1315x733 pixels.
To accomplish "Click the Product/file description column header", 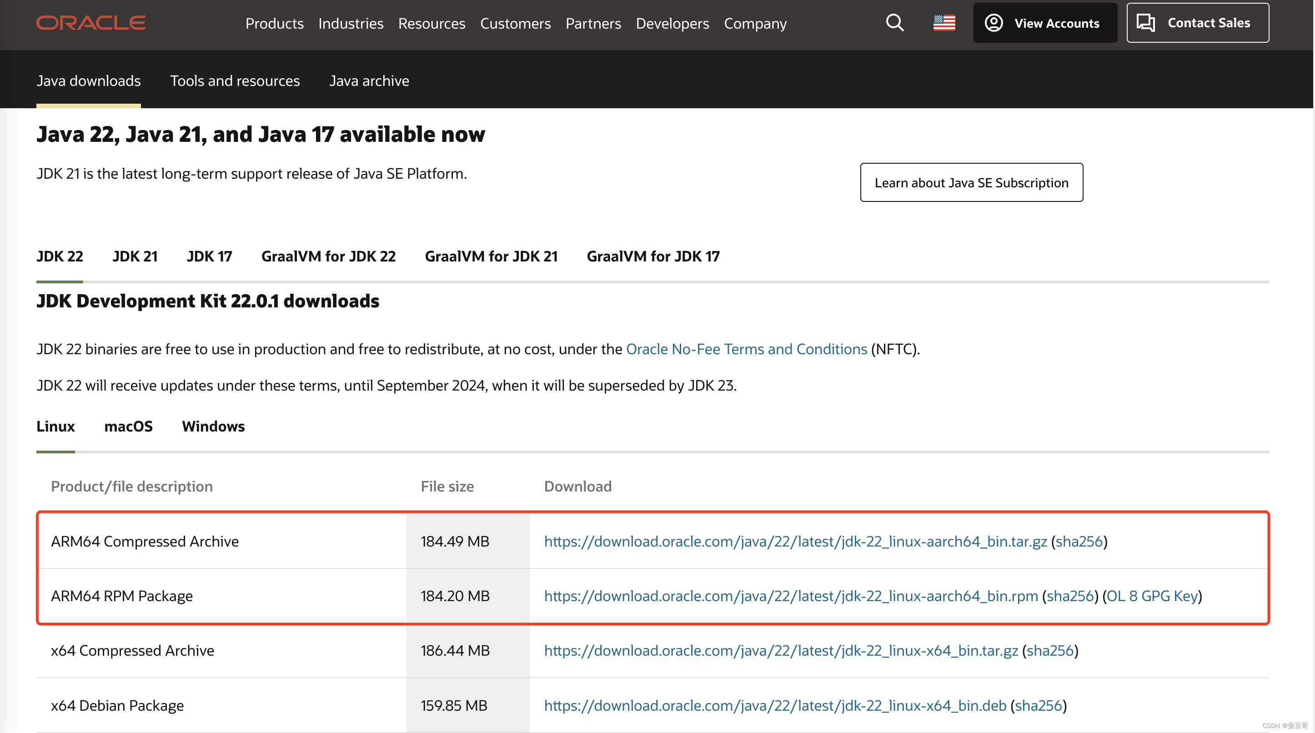I will [x=132, y=487].
